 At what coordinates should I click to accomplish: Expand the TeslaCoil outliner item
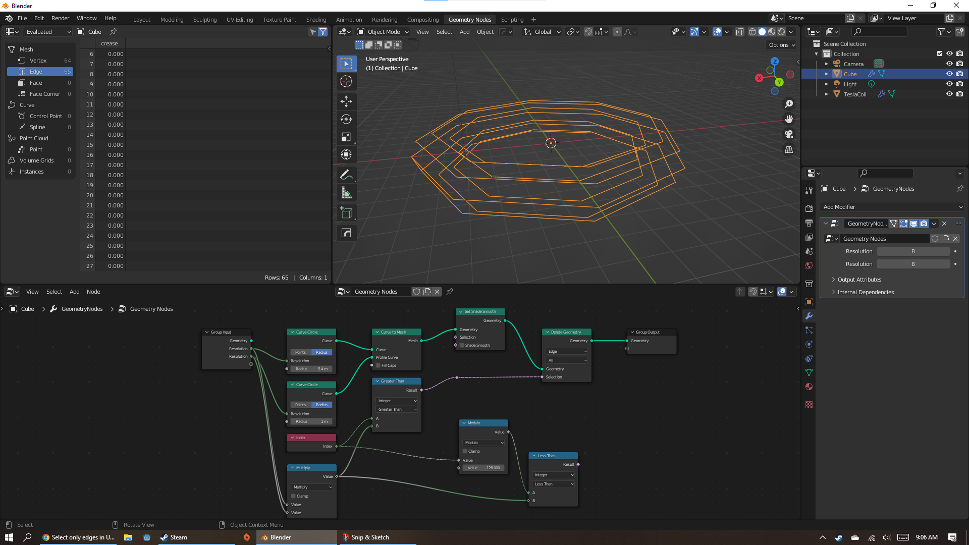tap(826, 94)
